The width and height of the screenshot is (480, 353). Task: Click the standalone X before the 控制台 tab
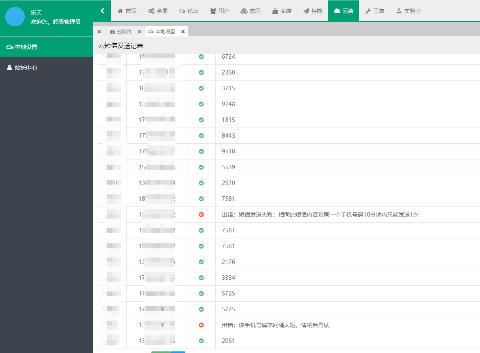99,32
